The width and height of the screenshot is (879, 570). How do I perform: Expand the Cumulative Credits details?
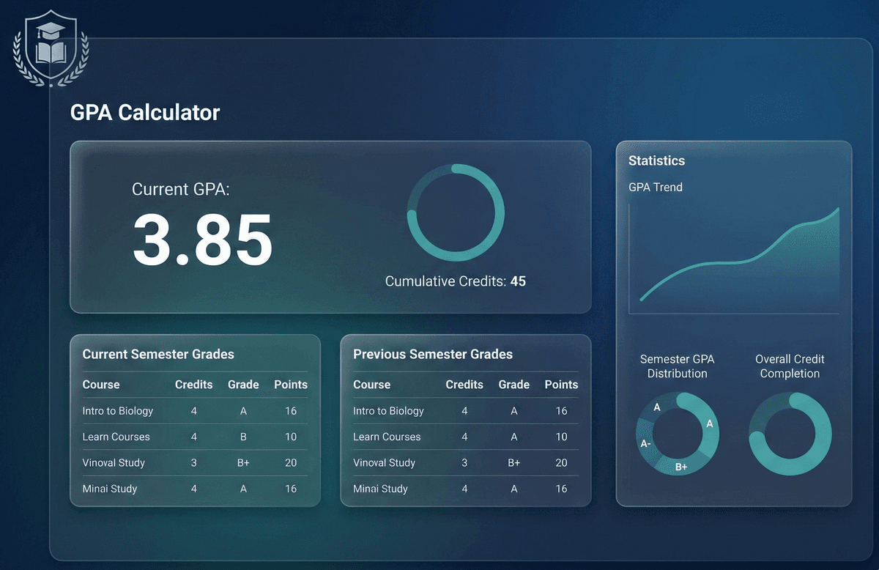[456, 281]
